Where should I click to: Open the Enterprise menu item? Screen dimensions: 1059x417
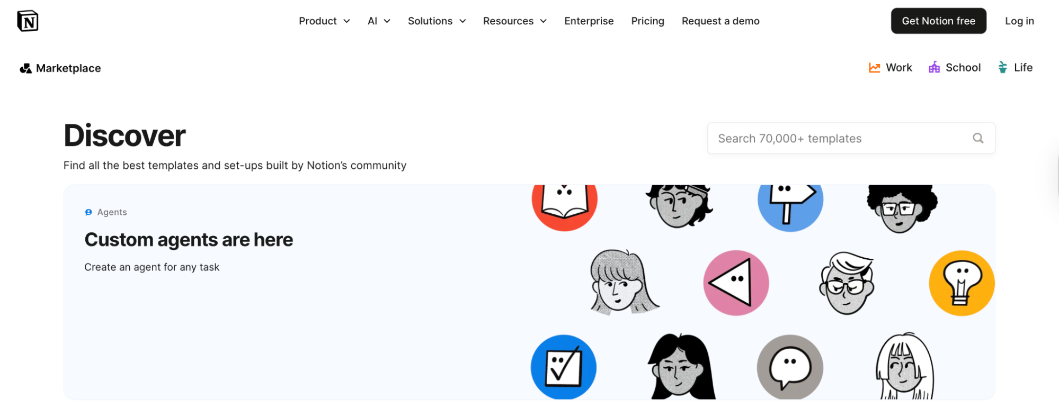tap(589, 21)
